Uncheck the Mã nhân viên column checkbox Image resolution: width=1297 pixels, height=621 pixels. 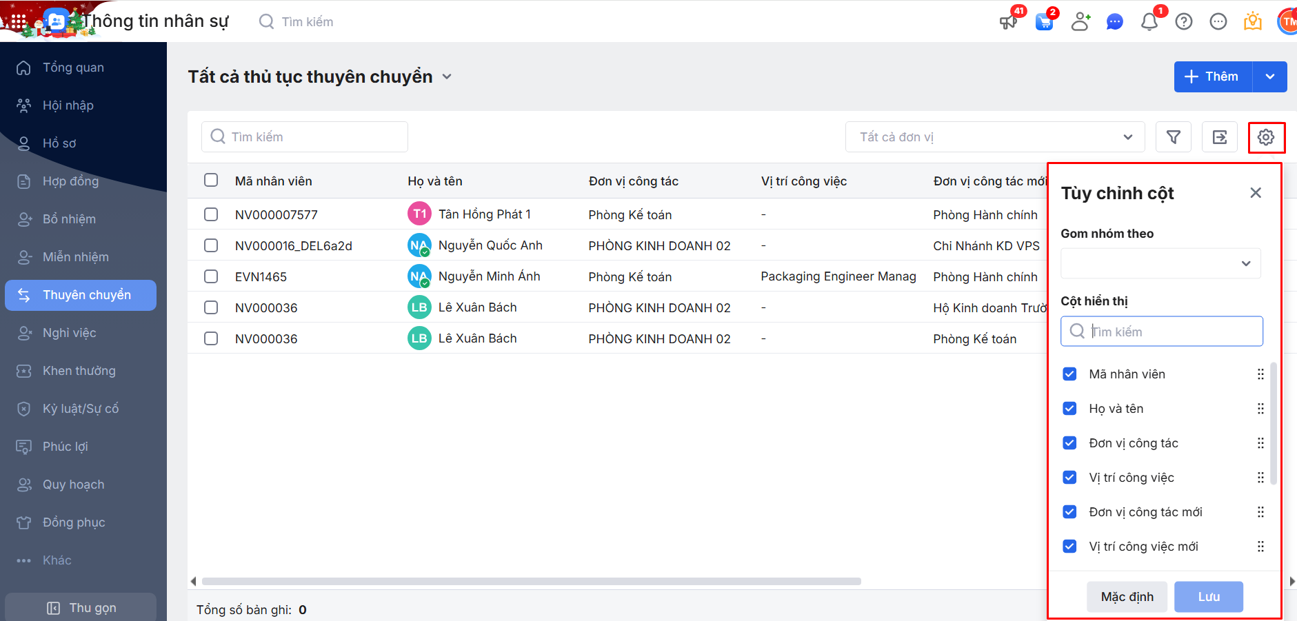click(x=1069, y=374)
